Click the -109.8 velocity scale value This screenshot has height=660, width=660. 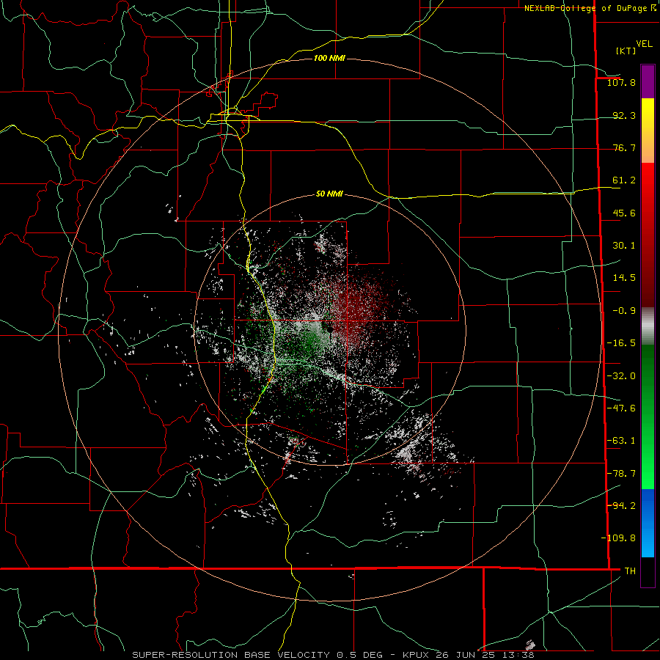tap(618, 538)
